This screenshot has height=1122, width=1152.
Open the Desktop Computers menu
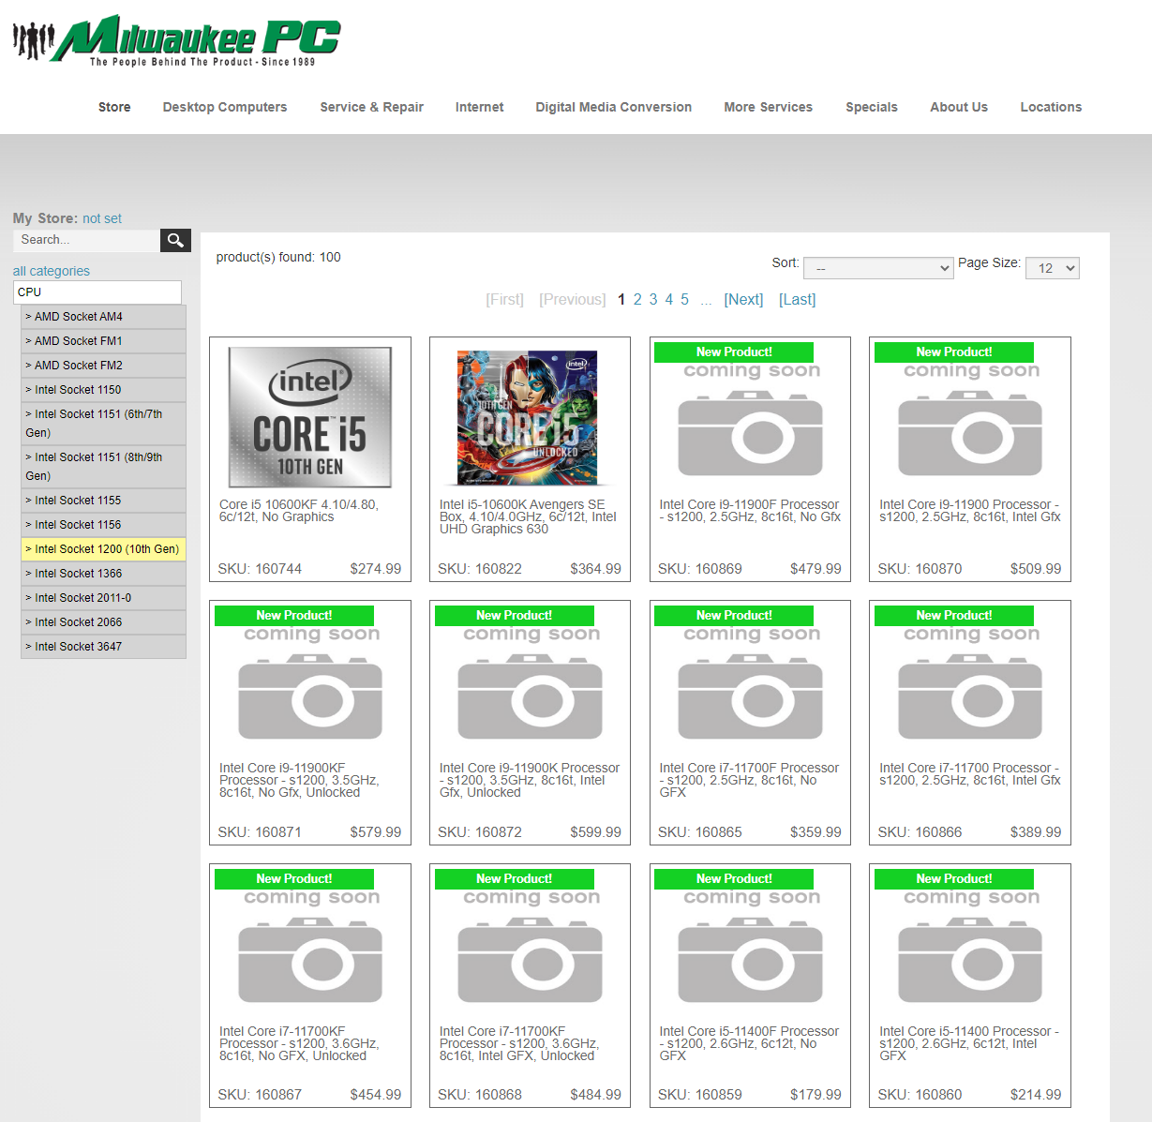[225, 107]
